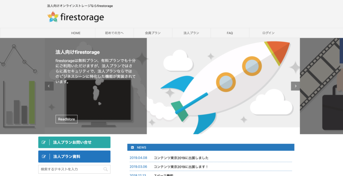Open the HOME menu item
The image size is (343, 176).
(x=76, y=33)
